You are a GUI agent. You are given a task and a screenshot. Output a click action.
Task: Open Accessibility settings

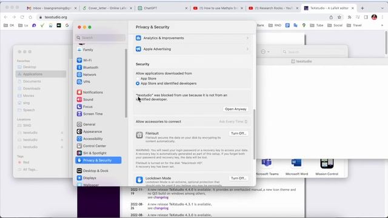[x=90, y=139]
